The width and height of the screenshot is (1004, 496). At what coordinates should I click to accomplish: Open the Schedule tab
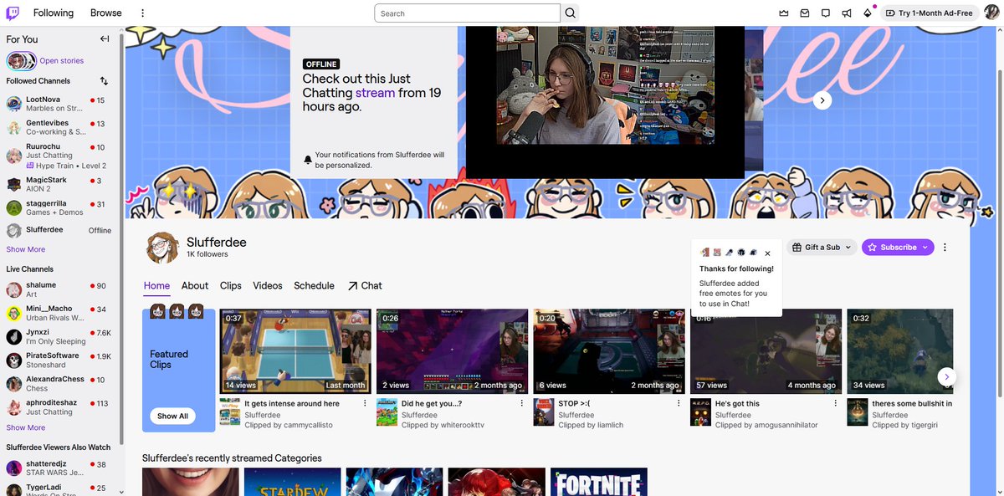314,285
